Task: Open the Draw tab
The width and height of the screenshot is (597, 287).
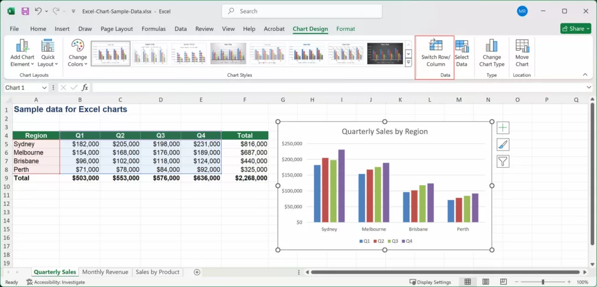Action: click(x=85, y=29)
